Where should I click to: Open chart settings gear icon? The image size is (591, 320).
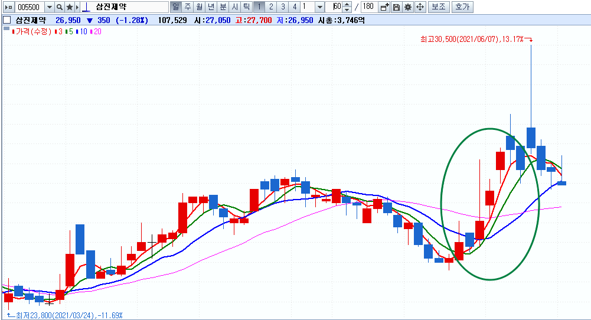point(408,6)
